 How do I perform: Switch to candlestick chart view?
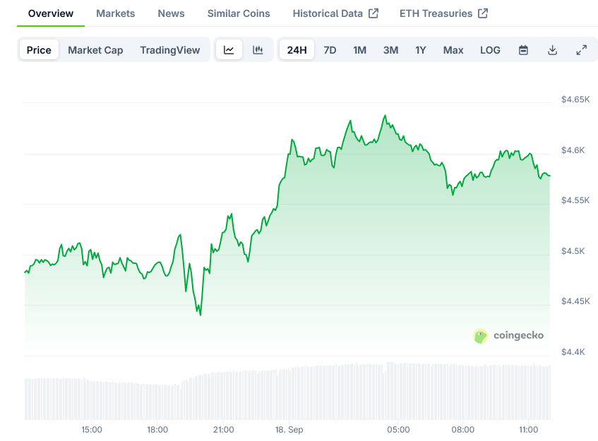[x=258, y=49]
